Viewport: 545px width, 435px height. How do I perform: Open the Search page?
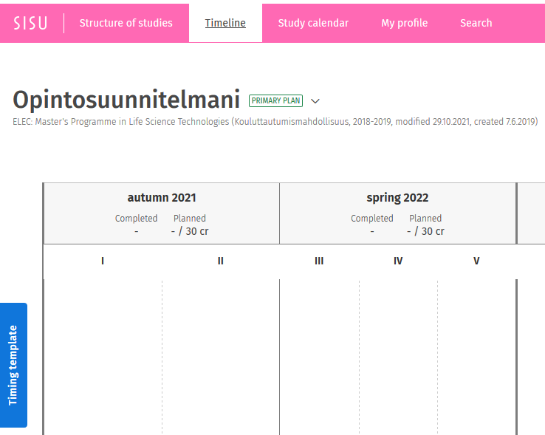(x=476, y=23)
